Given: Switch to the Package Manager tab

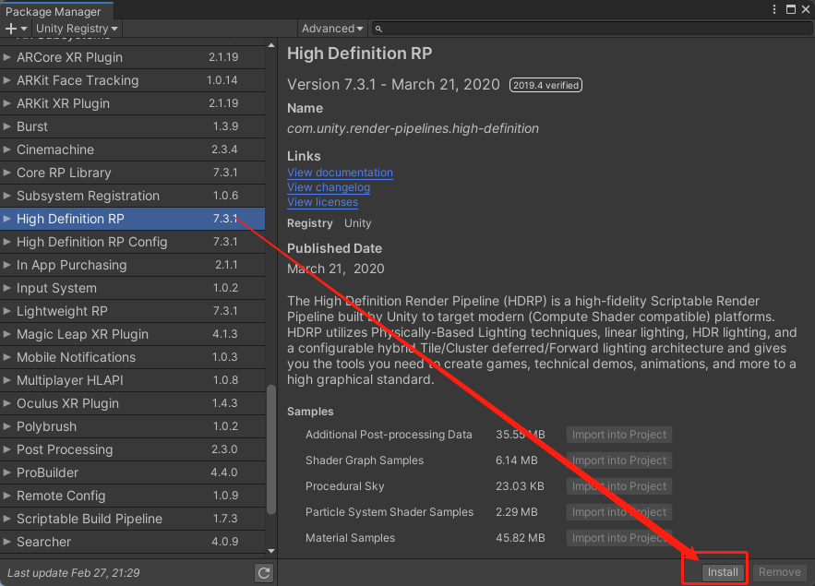Looking at the screenshot, I should (x=55, y=11).
